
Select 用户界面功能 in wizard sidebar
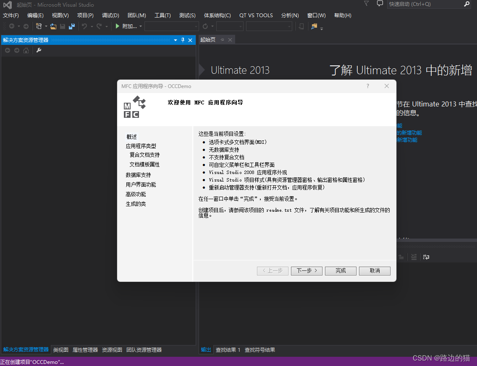click(x=141, y=184)
